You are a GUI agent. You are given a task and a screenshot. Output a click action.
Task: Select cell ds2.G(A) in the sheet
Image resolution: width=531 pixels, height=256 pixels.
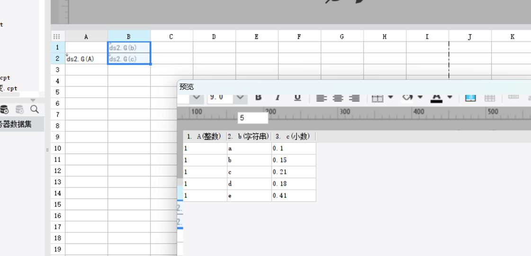click(86, 59)
